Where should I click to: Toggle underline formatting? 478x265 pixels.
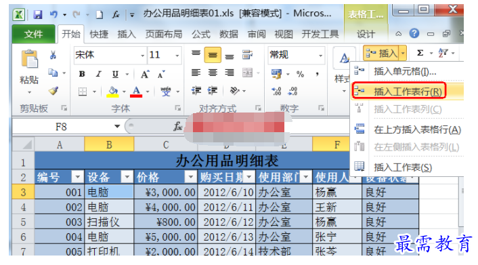coord(115,74)
